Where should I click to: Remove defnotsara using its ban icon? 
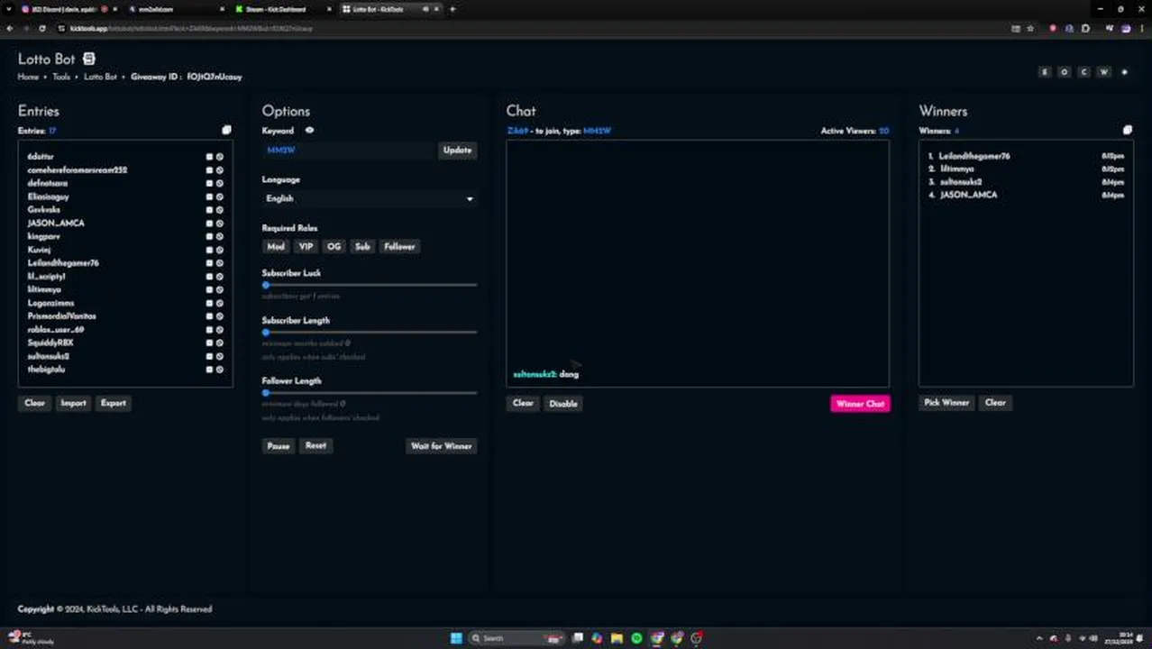pos(219,183)
